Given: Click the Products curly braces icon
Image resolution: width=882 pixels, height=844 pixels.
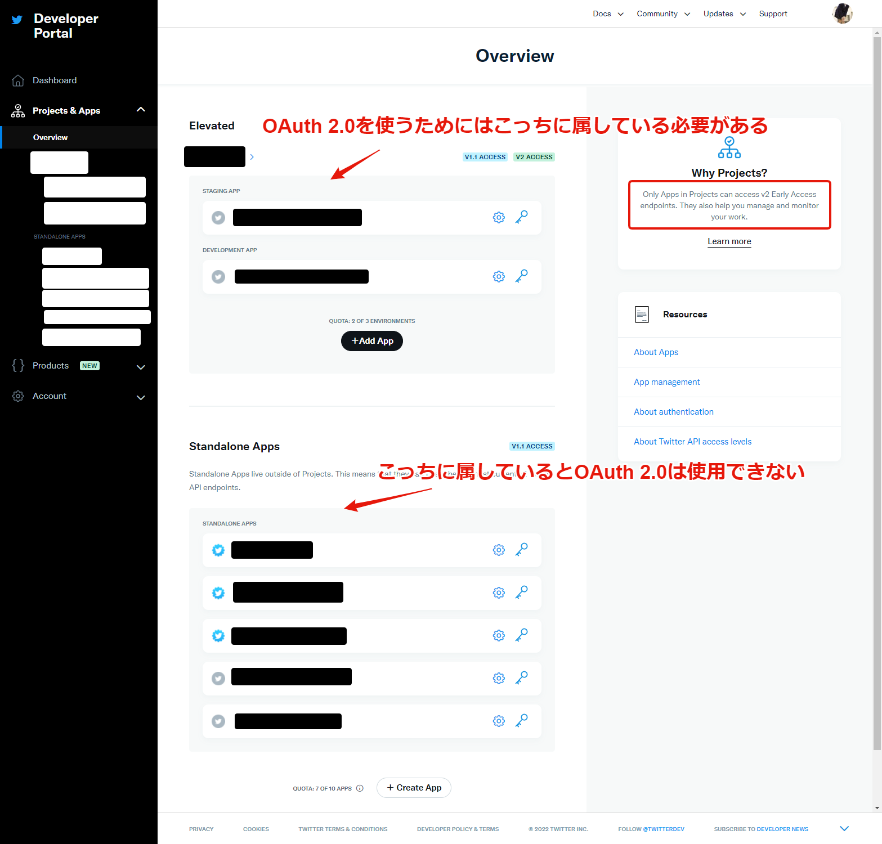Looking at the screenshot, I should [18, 366].
